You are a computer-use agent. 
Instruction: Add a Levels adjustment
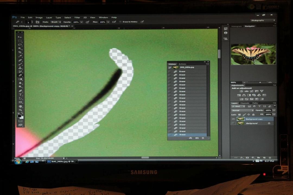tap(246, 91)
